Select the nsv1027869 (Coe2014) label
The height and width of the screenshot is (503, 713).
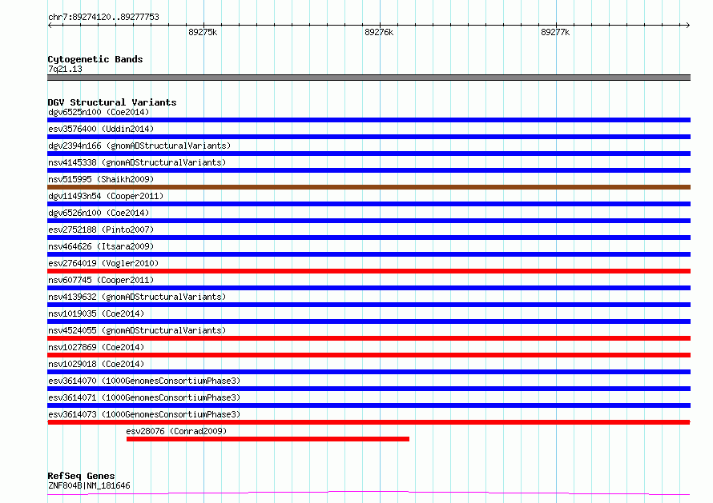96,347
